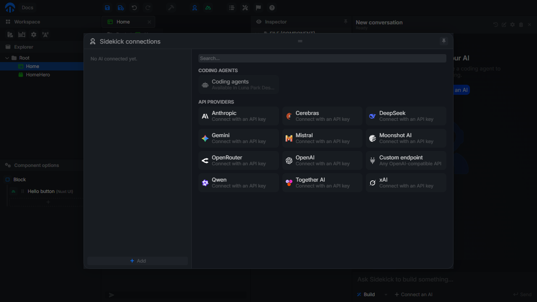Click the calendar-like icon under Workspace
The height and width of the screenshot is (302, 537).
point(22,35)
